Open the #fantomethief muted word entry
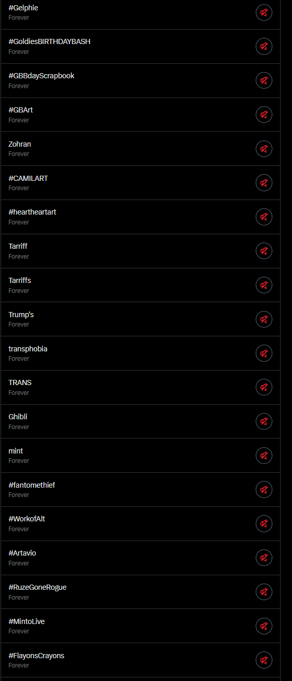This screenshot has width=292, height=681. coord(140,490)
